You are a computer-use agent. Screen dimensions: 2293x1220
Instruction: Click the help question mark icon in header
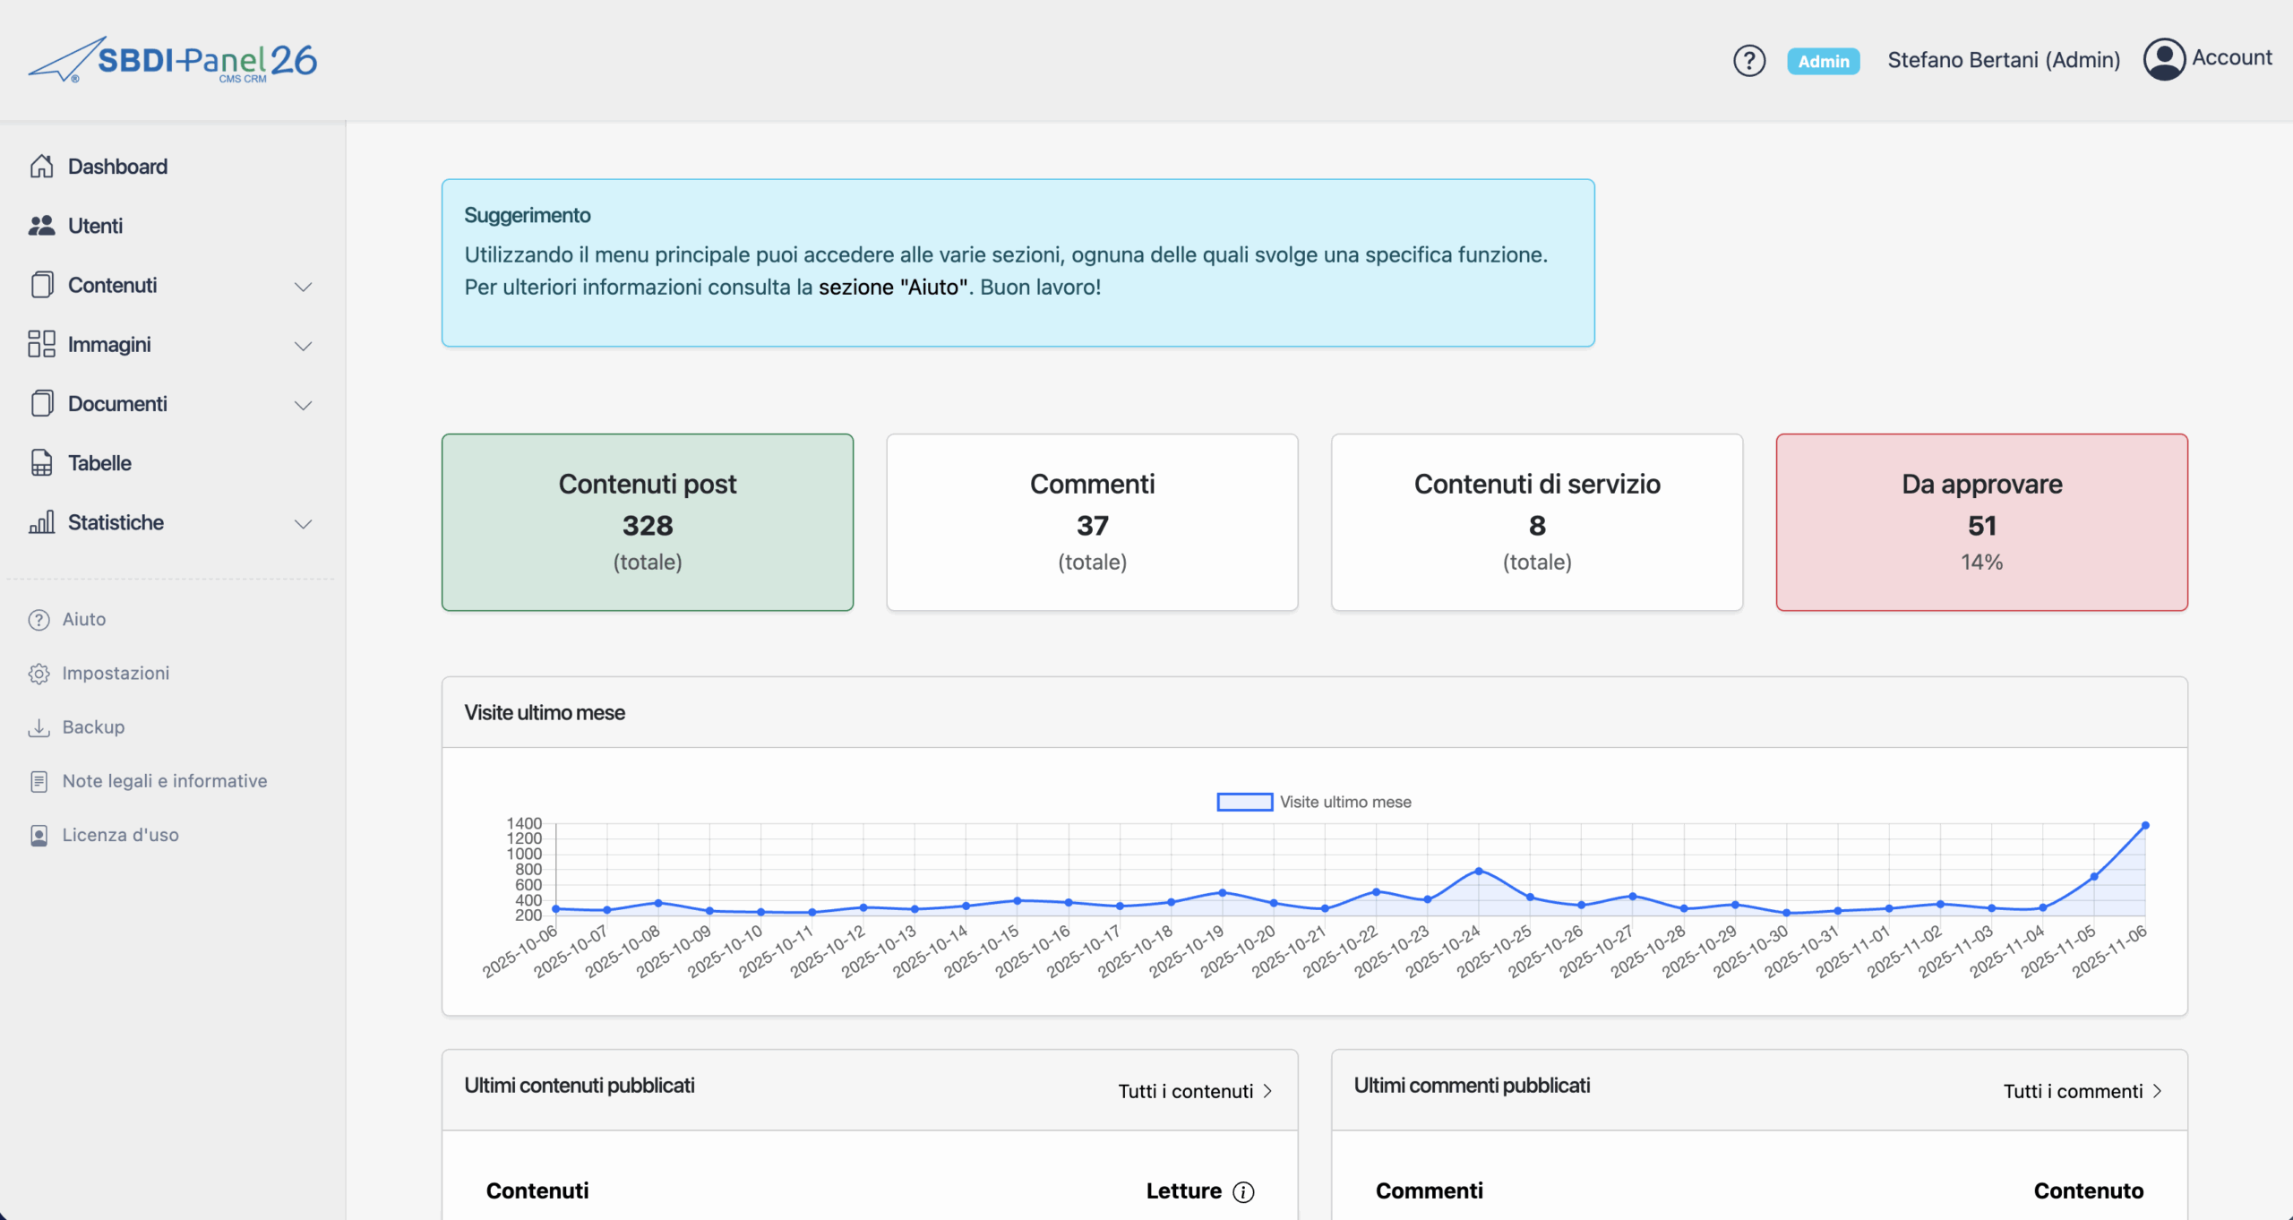click(1748, 61)
